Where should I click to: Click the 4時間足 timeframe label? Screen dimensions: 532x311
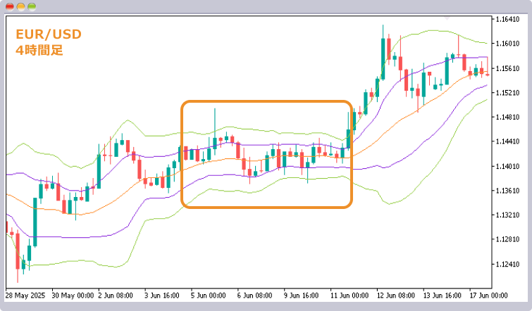(39, 50)
